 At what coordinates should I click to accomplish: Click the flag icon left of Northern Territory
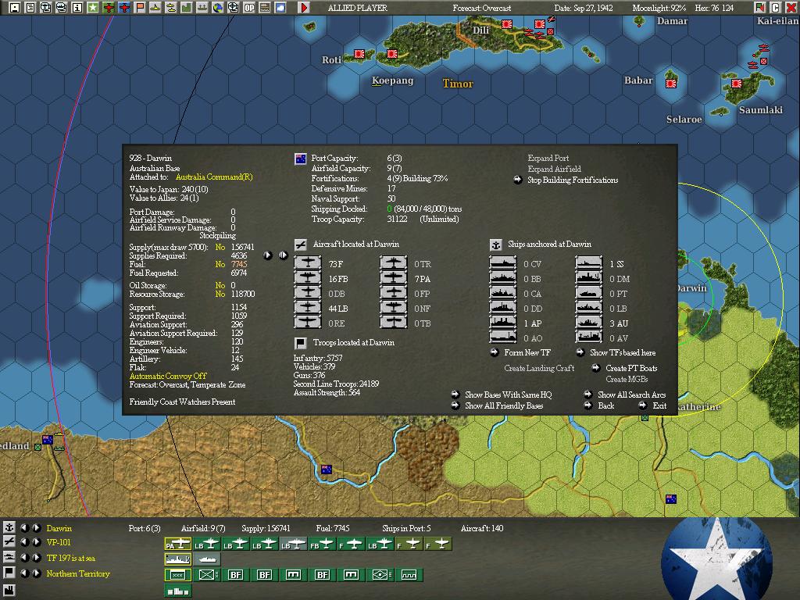coord(9,573)
